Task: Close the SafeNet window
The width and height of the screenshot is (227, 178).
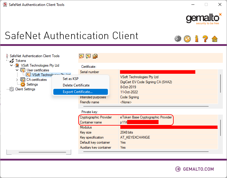Action: (220, 4)
